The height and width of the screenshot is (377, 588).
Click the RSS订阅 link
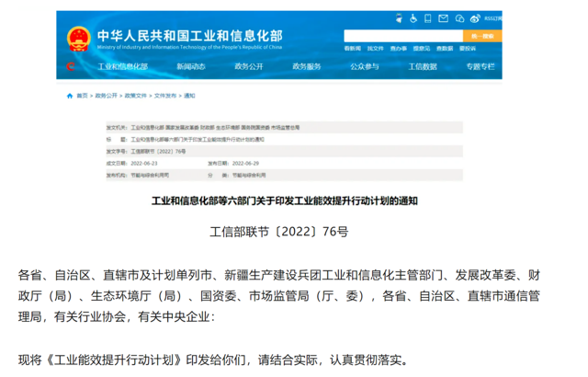point(493,18)
